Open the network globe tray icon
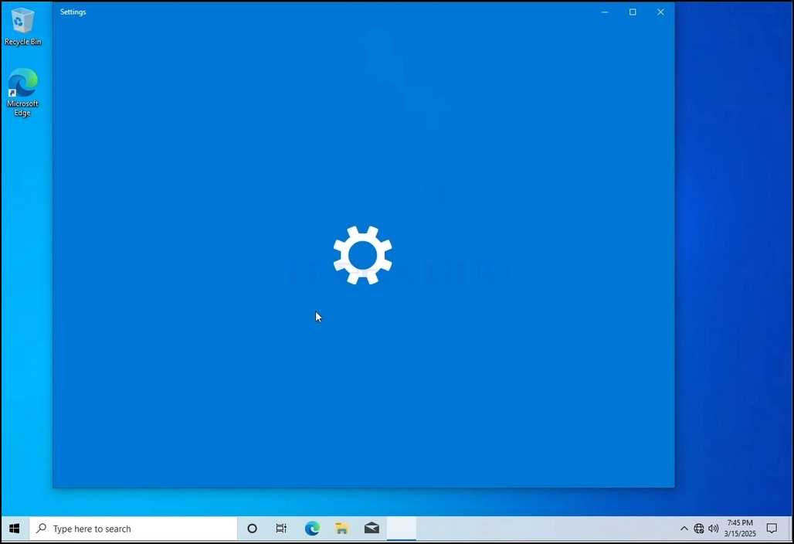Image resolution: width=794 pixels, height=544 pixels. click(x=699, y=529)
